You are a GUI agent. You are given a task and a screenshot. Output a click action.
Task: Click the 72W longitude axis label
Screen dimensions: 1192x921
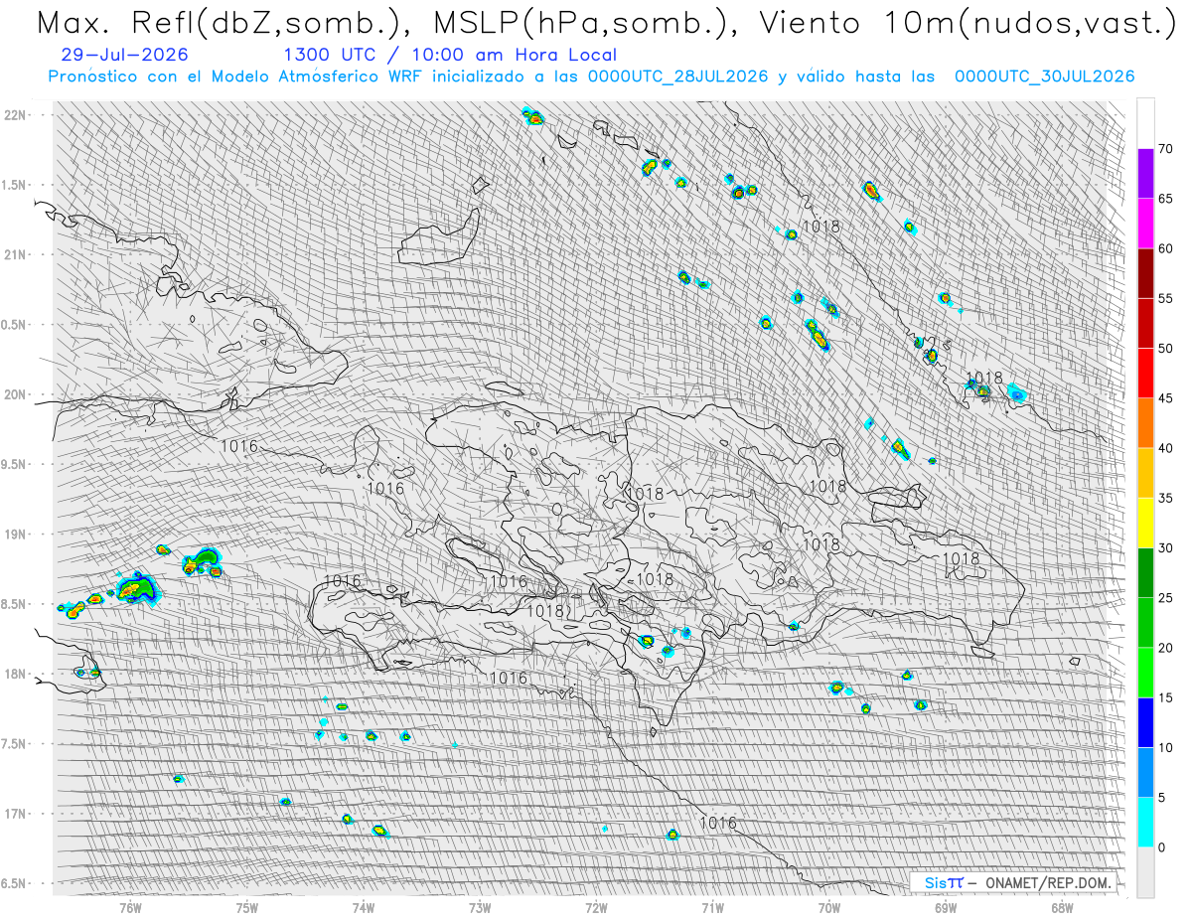click(596, 907)
